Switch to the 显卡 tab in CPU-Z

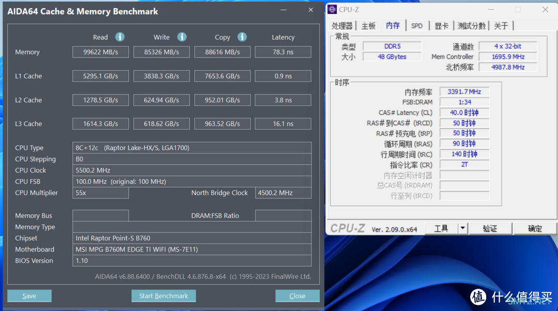[441, 26]
